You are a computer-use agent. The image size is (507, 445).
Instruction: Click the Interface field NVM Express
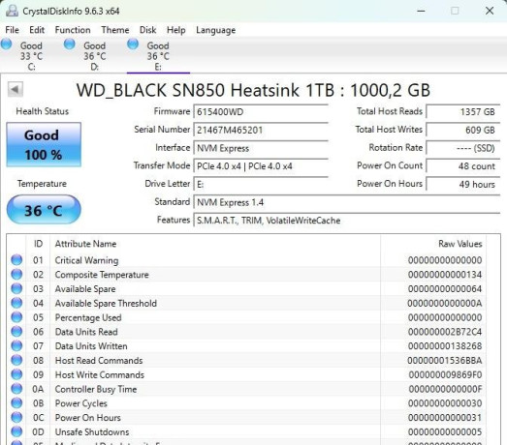click(x=261, y=148)
